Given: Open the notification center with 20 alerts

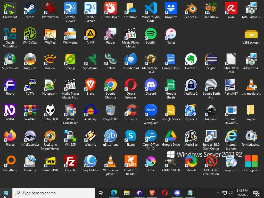Looking at the screenshot, I should 256,193.
